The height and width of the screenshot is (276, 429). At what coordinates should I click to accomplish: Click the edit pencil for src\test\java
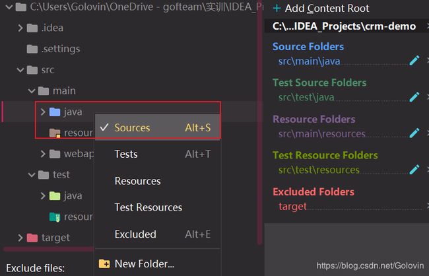pyautogui.click(x=414, y=96)
